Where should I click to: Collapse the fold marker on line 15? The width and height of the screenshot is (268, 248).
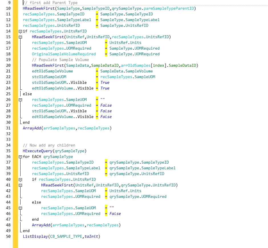point(20,37)
